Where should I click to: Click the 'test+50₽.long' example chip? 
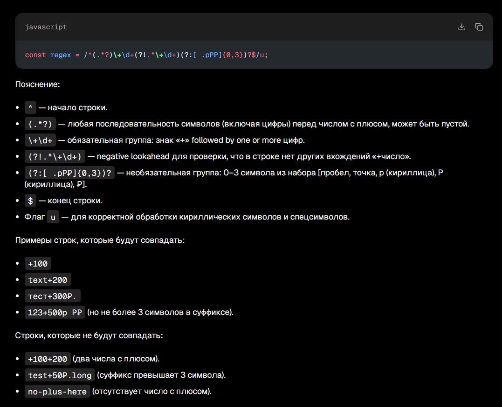pos(60,375)
